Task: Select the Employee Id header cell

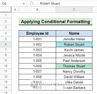Action: pos(37,33)
